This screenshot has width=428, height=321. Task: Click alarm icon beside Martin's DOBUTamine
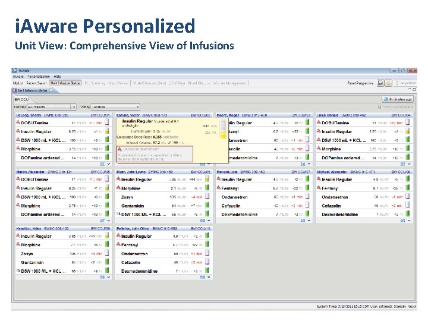(x=18, y=179)
